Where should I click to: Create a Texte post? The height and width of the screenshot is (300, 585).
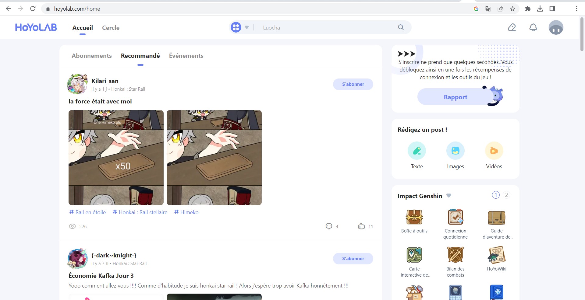point(417,151)
